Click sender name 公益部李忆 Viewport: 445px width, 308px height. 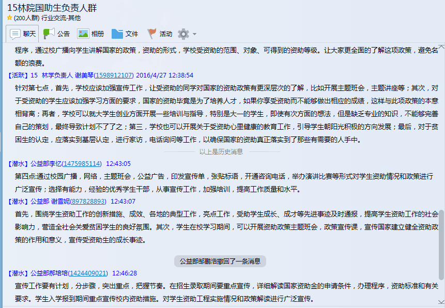click(x=45, y=164)
